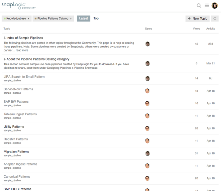Click the avatar in the Utility Patterns row
This screenshot has width=221, height=191.
pyautogui.click(x=147, y=128)
